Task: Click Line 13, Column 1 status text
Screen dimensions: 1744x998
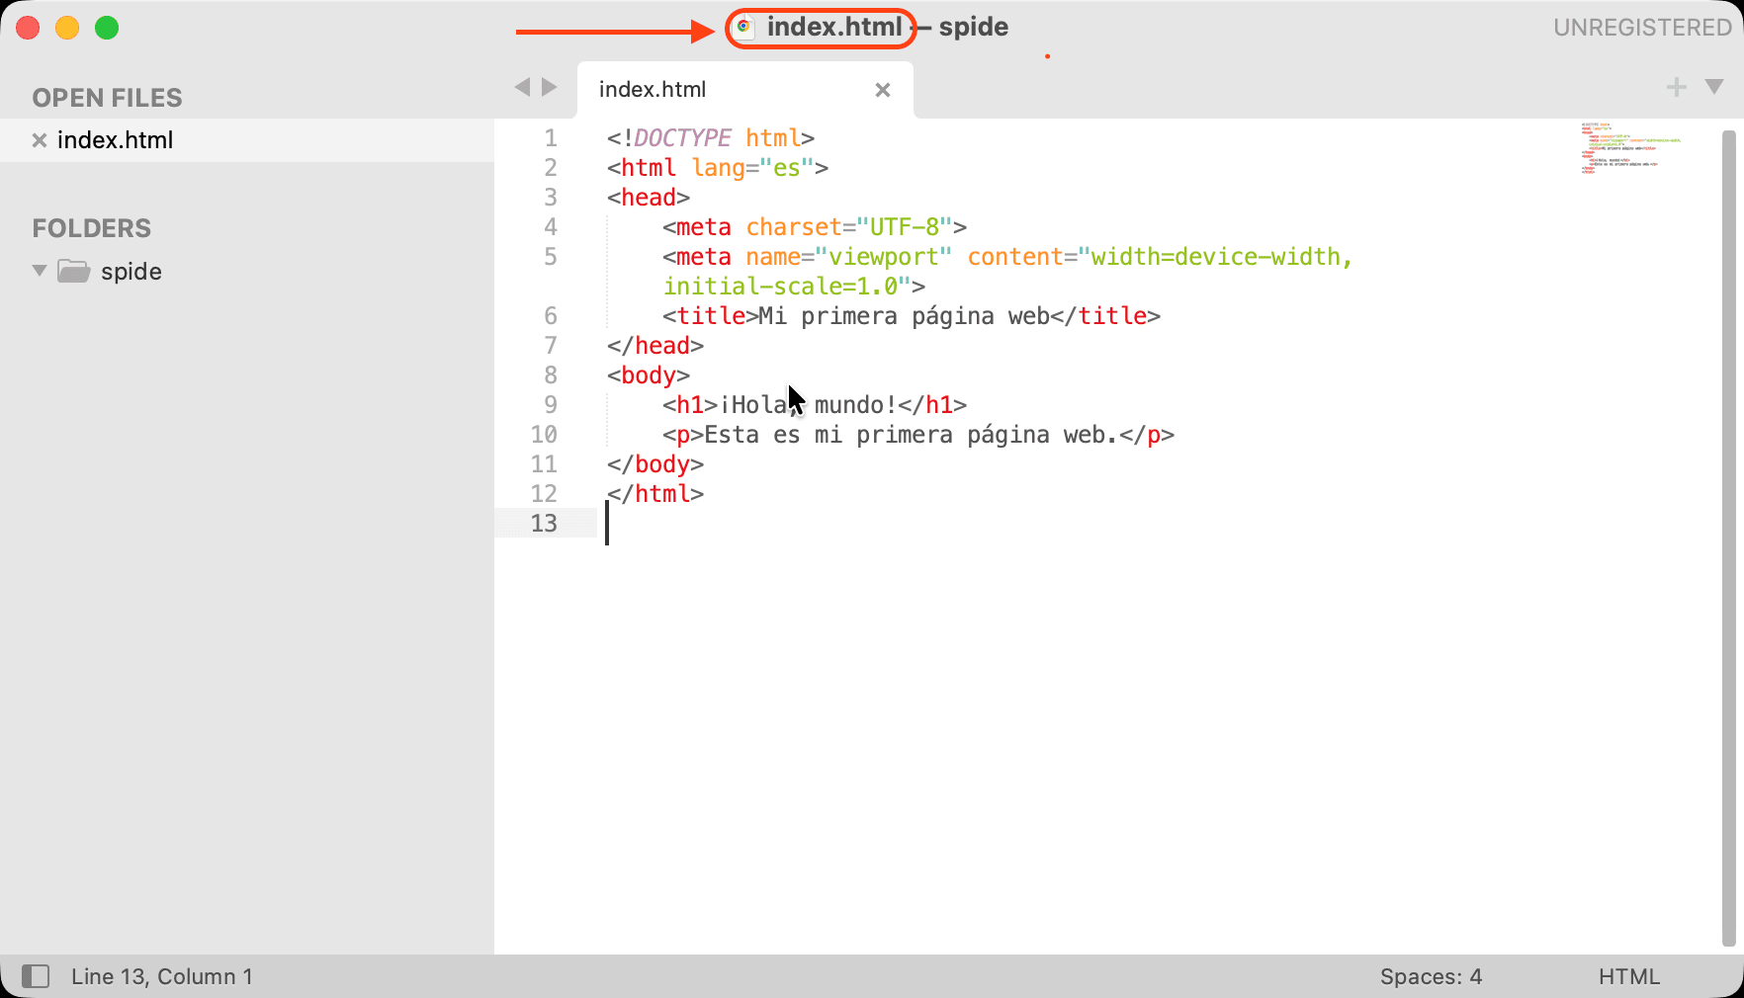Action: pyautogui.click(x=162, y=976)
